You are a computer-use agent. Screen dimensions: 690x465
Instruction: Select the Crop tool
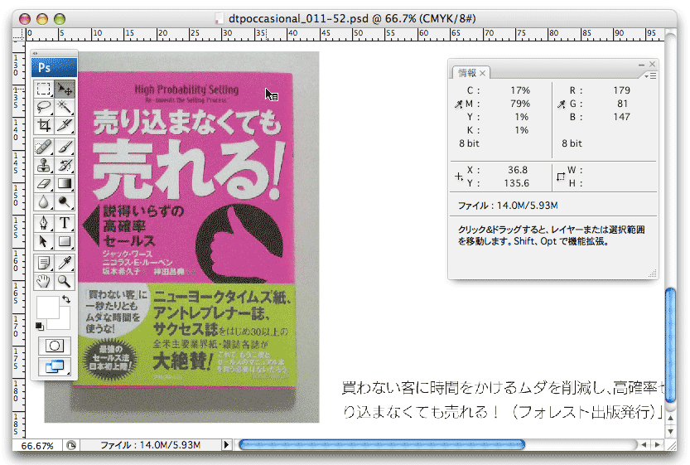[44, 125]
